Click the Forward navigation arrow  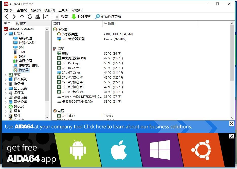click(14, 17)
